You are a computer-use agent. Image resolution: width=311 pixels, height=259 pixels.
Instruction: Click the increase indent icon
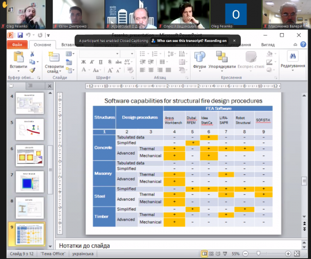pyautogui.click(x=151, y=62)
